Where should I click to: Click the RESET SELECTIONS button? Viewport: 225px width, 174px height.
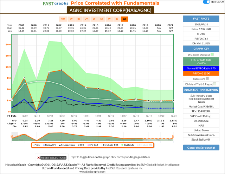[53, 157]
